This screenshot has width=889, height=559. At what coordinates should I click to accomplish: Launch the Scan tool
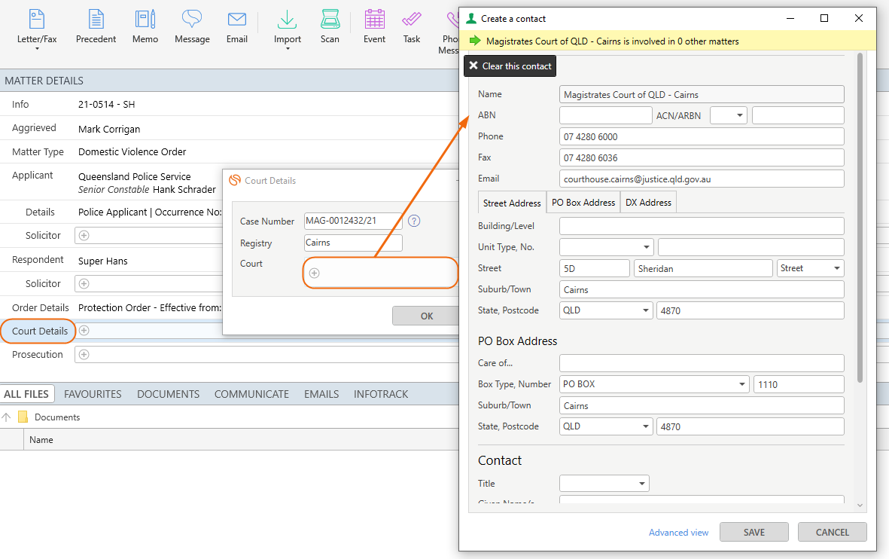pyautogui.click(x=330, y=26)
